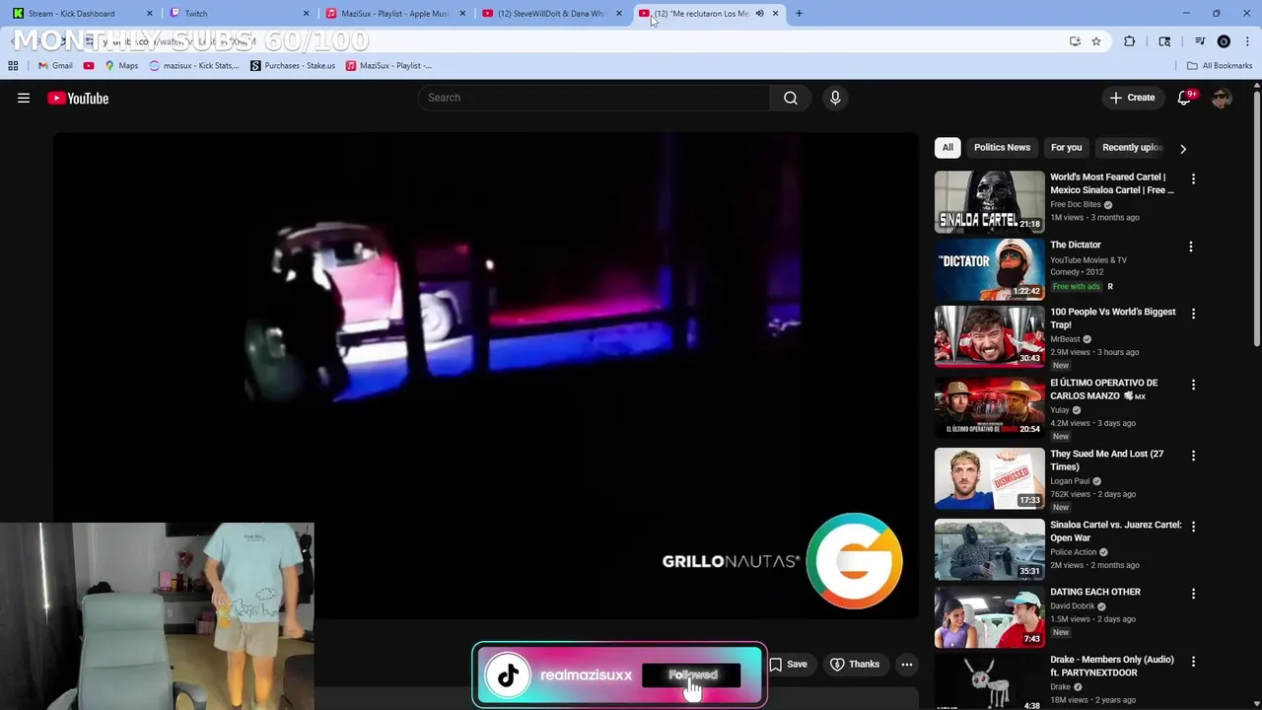
Task: Start voice search with microphone icon
Action: point(835,98)
